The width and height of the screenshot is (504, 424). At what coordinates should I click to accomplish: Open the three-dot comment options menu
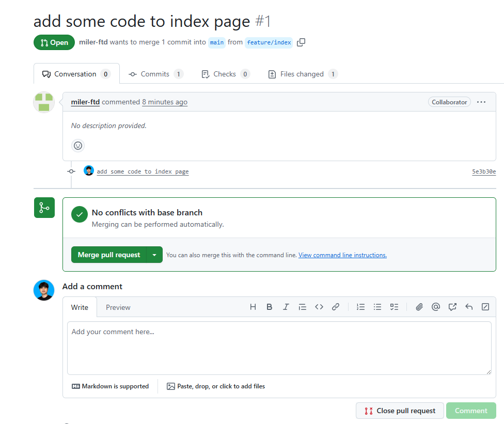[481, 102]
